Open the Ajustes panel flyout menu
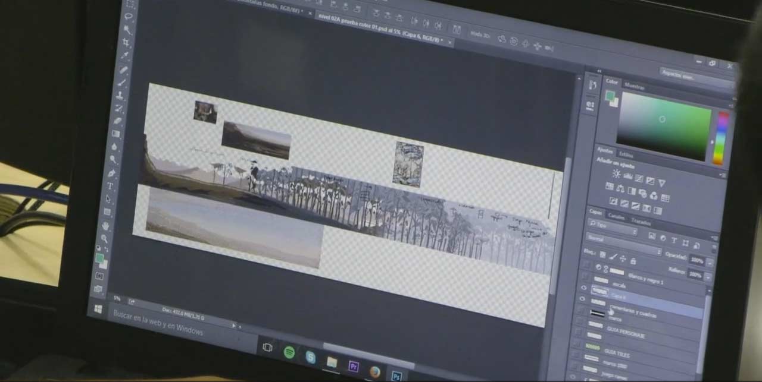This screenshot has height=382, width=762. pyautogui.click(x=723, y=175)
